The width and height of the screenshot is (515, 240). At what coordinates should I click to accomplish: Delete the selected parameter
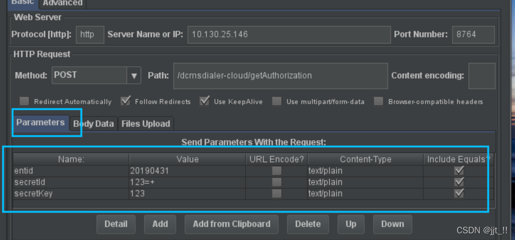coord(308,224)
